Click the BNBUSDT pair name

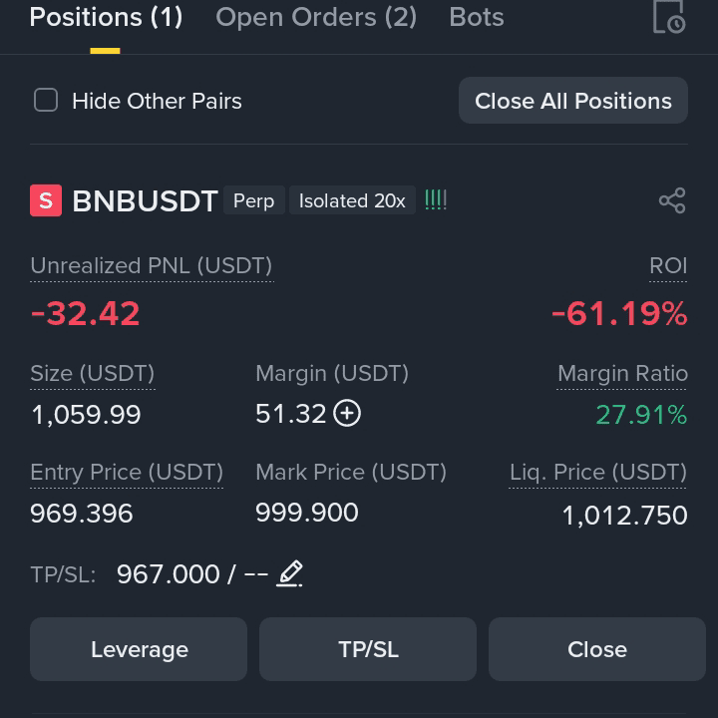point(145,201)
